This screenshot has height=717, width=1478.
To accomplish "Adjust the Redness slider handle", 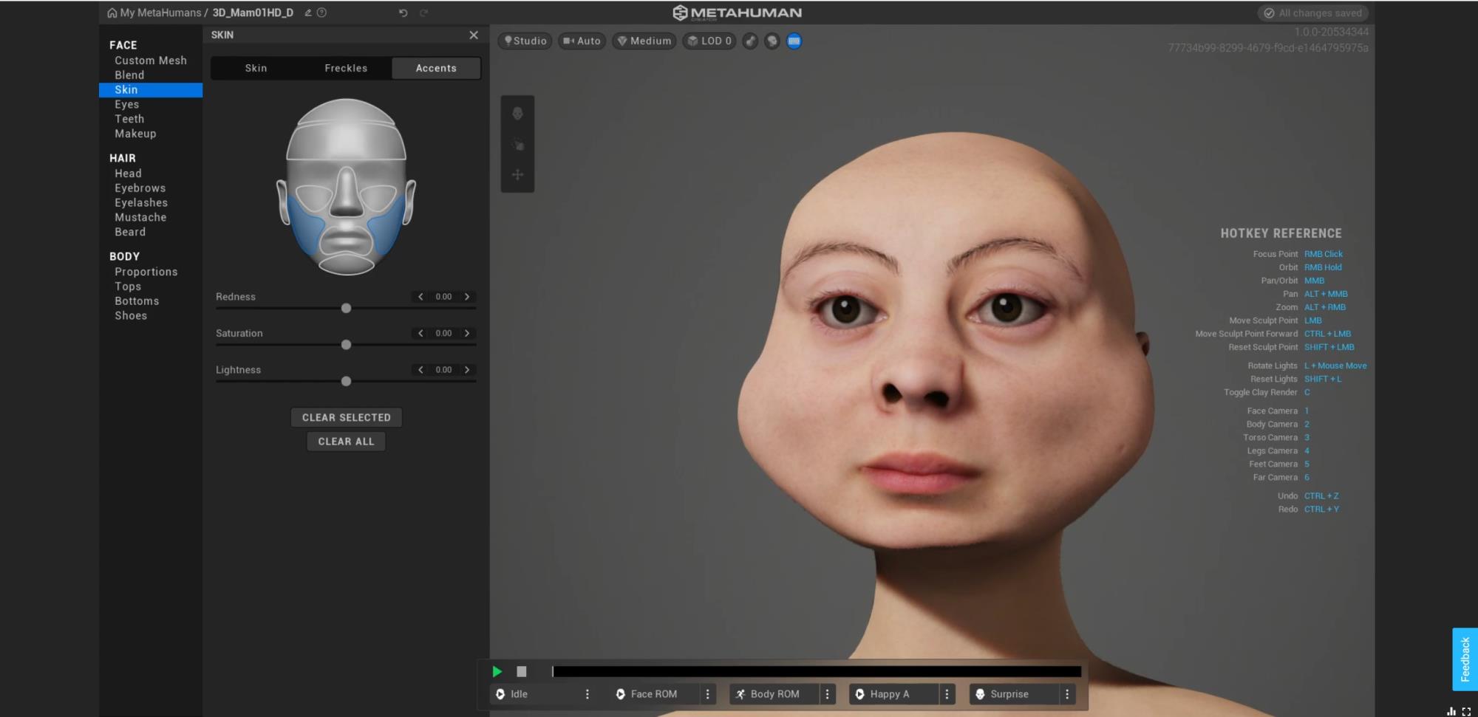I will click(x=346, y=308).
